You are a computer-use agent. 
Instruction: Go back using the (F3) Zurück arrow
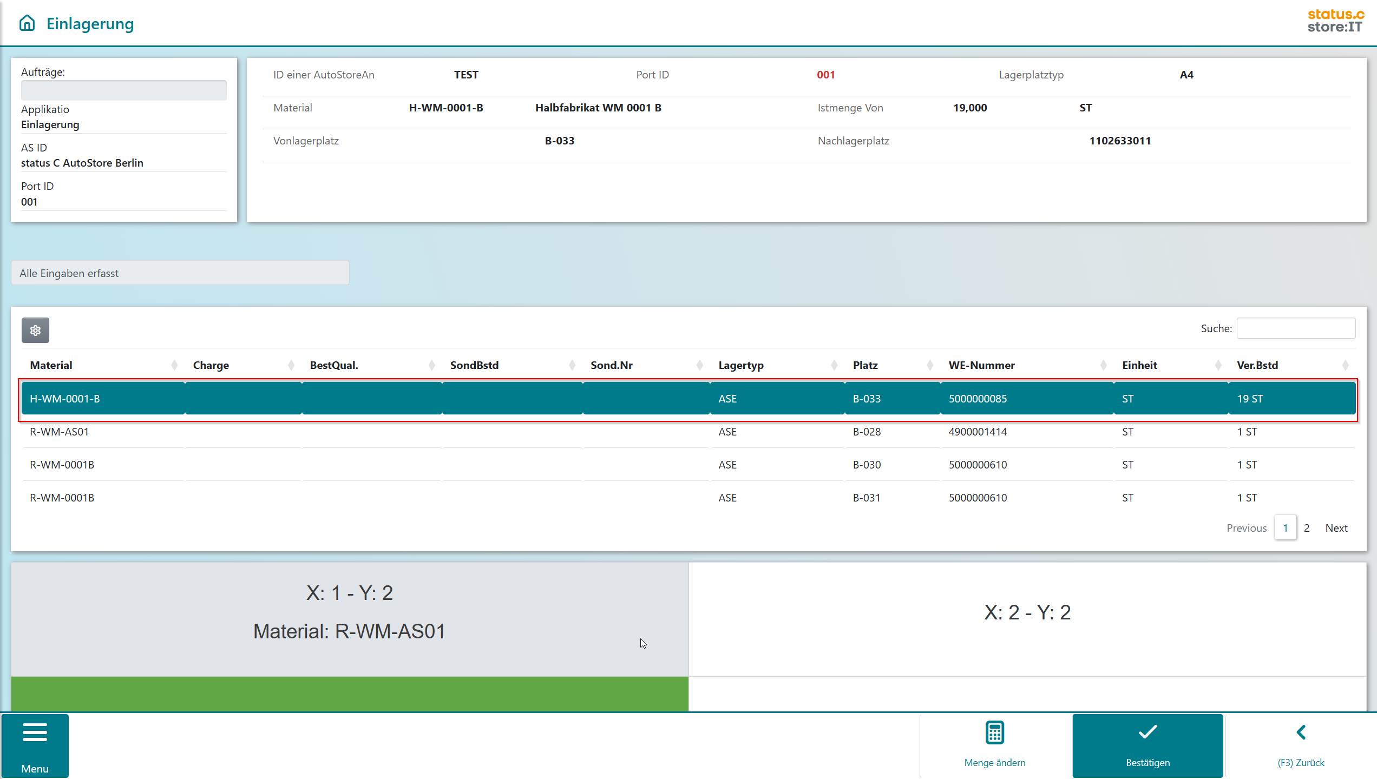click(x=1301, y=745)
